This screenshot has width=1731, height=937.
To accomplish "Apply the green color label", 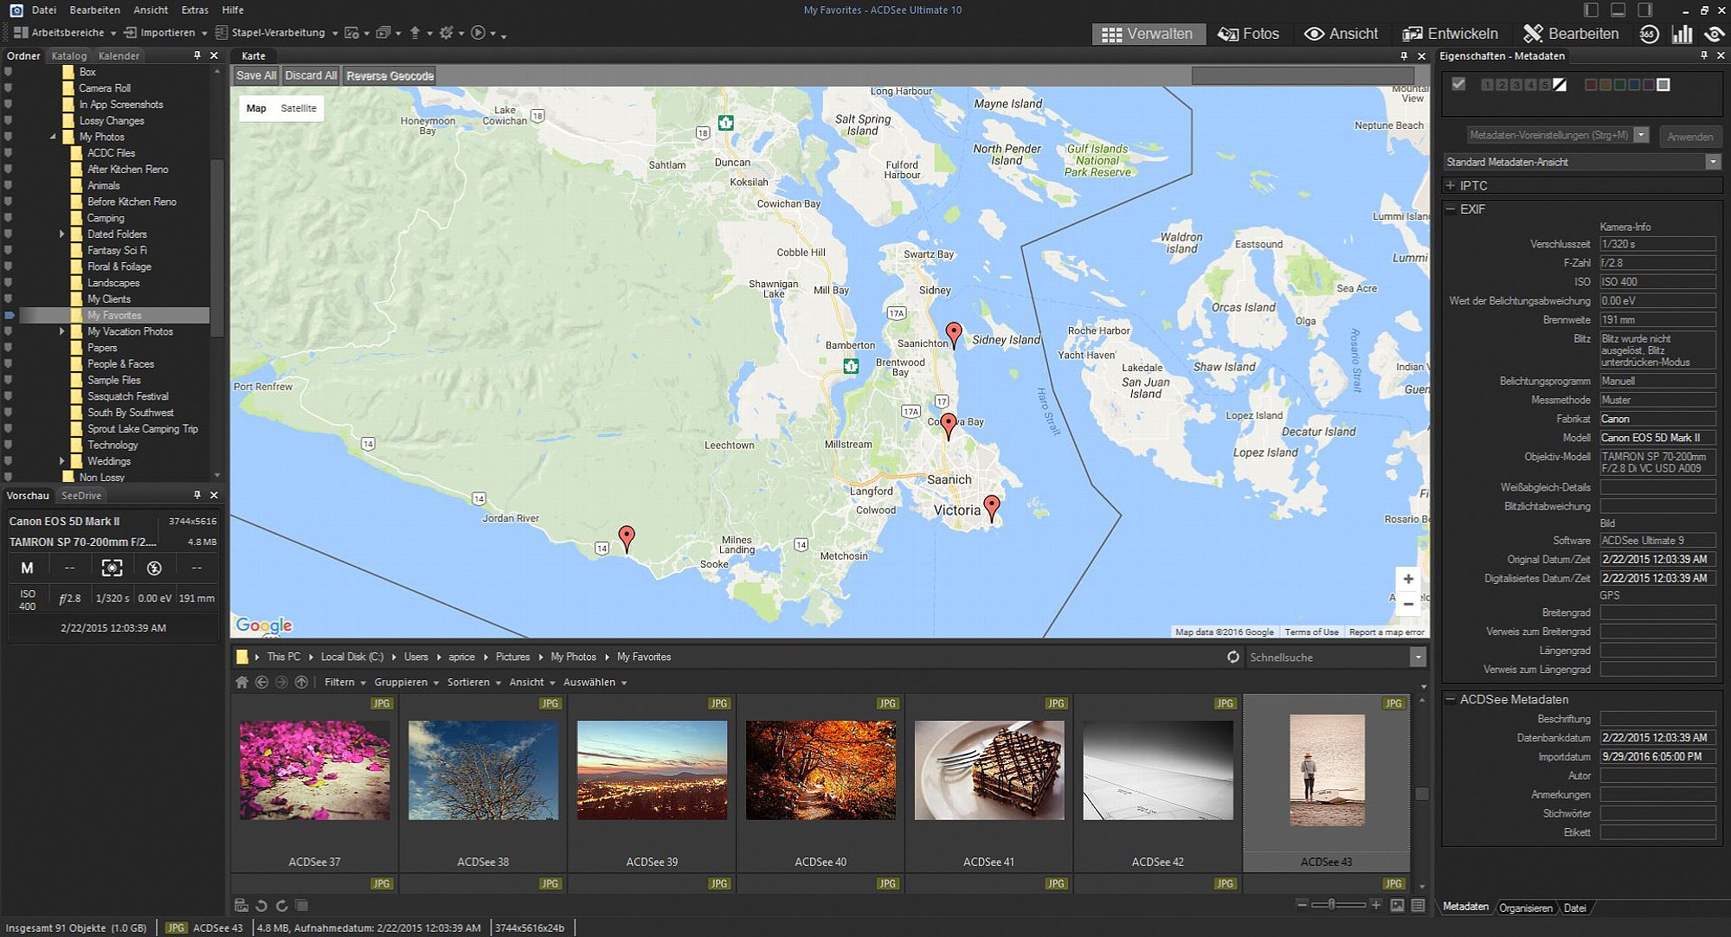I will 1619,85.
